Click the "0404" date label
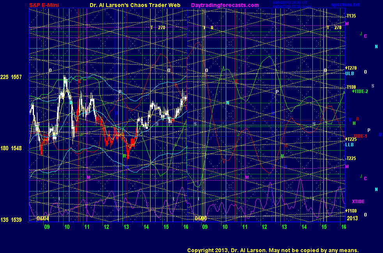The width and height of the screenshot is (383, 253). [x=43, y=218]
